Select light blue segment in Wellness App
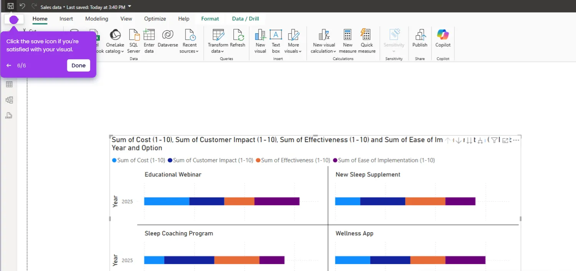The width and height of the screenshot is (576, 271). tap(353, 260)
